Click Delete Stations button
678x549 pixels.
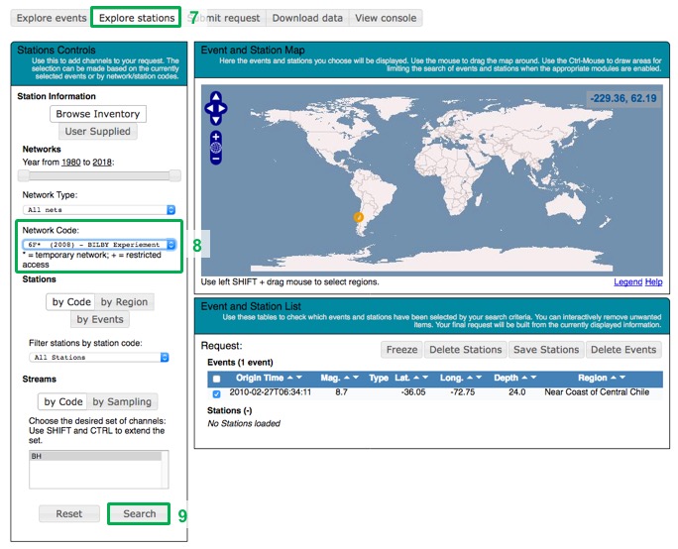coord(465,349)
